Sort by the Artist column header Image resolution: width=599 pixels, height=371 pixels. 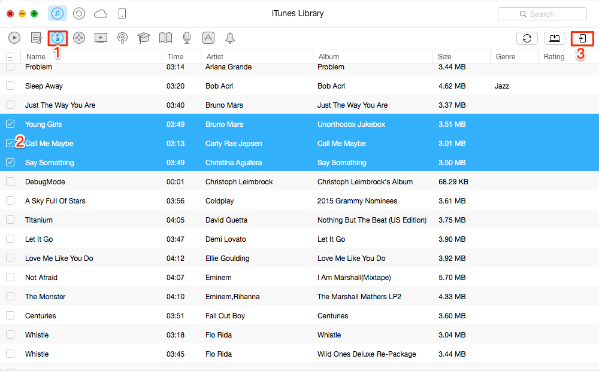(257, 56)
